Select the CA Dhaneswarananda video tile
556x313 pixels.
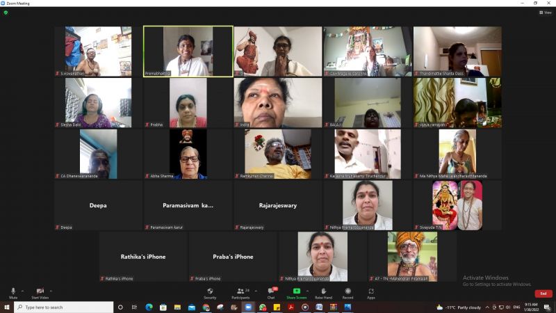pyautogui.click(x=98, y=154)
